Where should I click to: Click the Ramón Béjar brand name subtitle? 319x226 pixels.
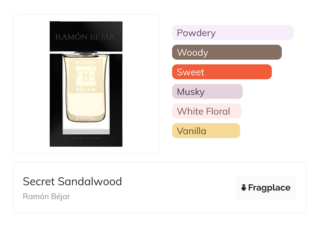point(46,196)
